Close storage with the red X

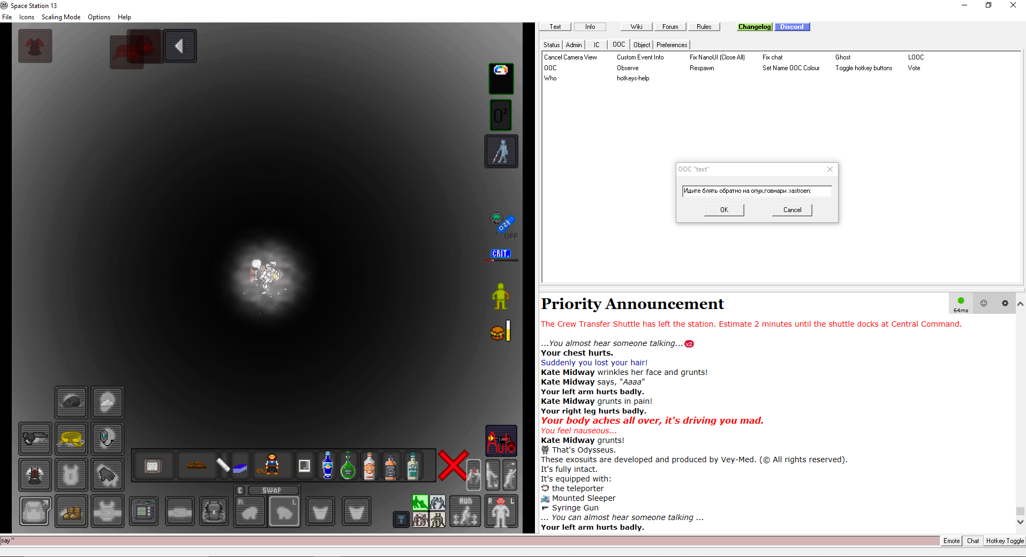click(452, 465)
